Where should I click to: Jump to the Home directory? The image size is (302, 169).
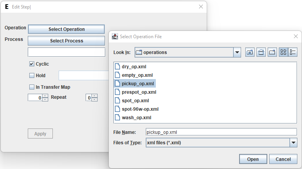(261, 52)
